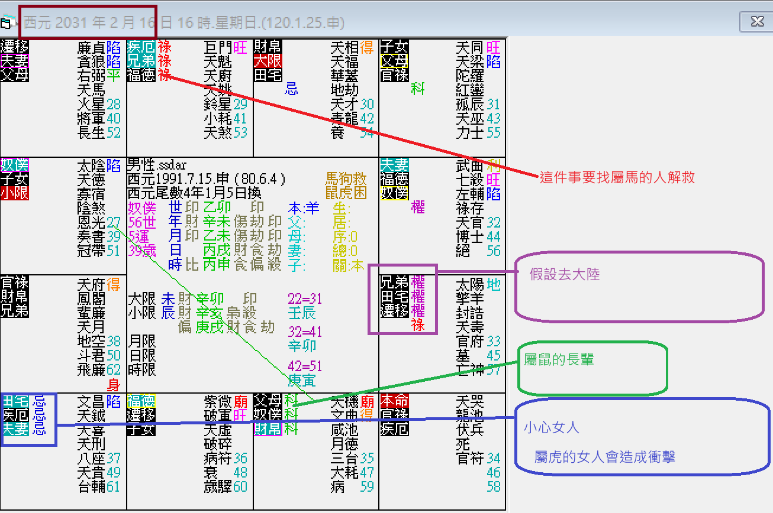The height and width of the screenshot is (513, 773).
Task: Click the star 八座 beside number 37
Action: point(92,457)
